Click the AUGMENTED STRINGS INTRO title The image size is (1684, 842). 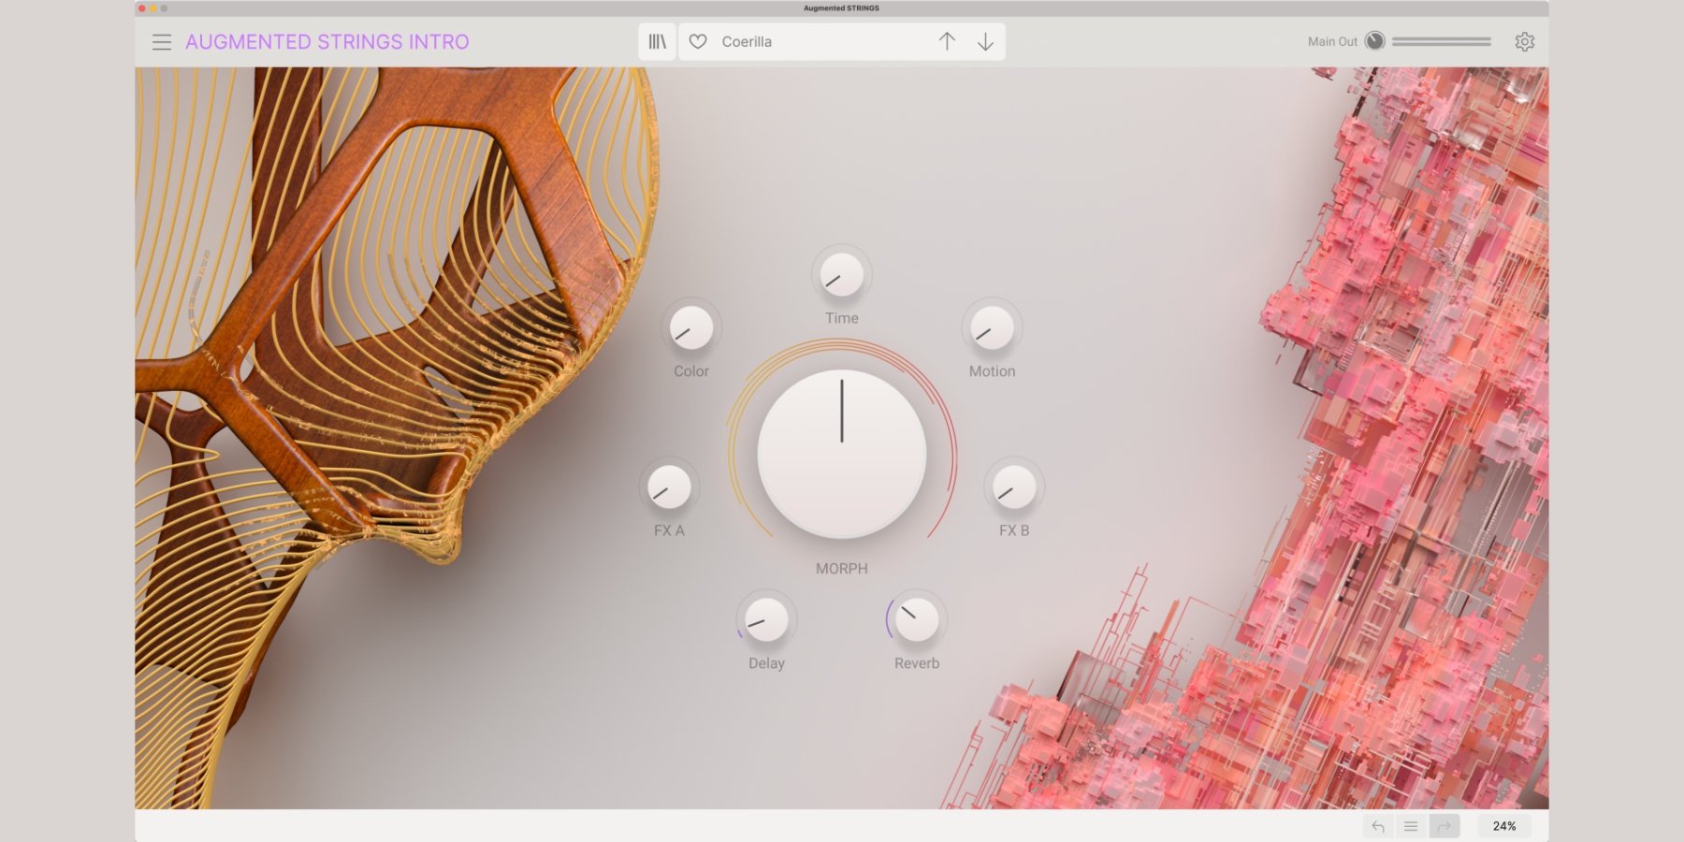coord(327,42)
